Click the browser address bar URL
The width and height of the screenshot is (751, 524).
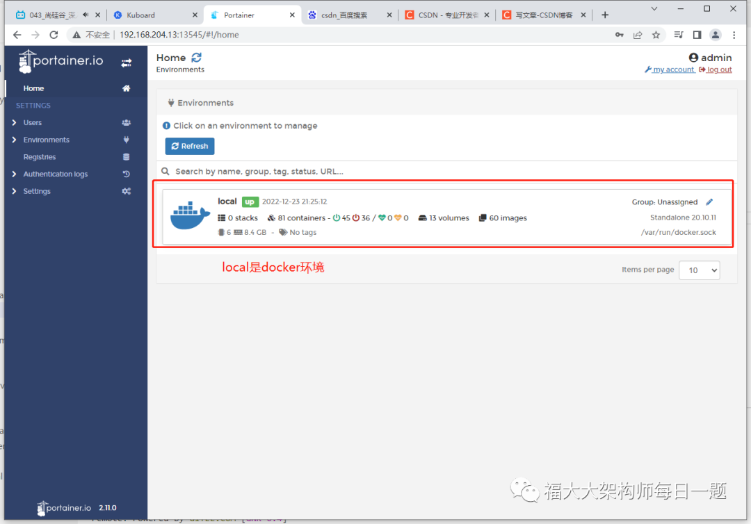click(179, 35)
